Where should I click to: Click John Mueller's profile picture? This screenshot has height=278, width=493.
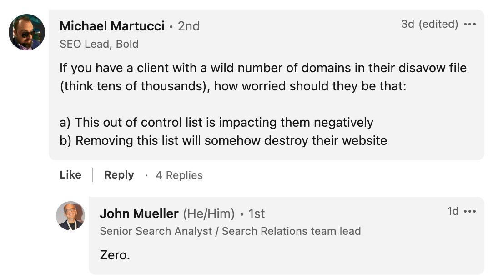(x=70, y=216)
